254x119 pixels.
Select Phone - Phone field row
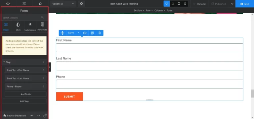[x=25, y=86]
